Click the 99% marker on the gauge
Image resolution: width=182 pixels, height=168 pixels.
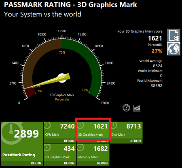tap(85, 90)
